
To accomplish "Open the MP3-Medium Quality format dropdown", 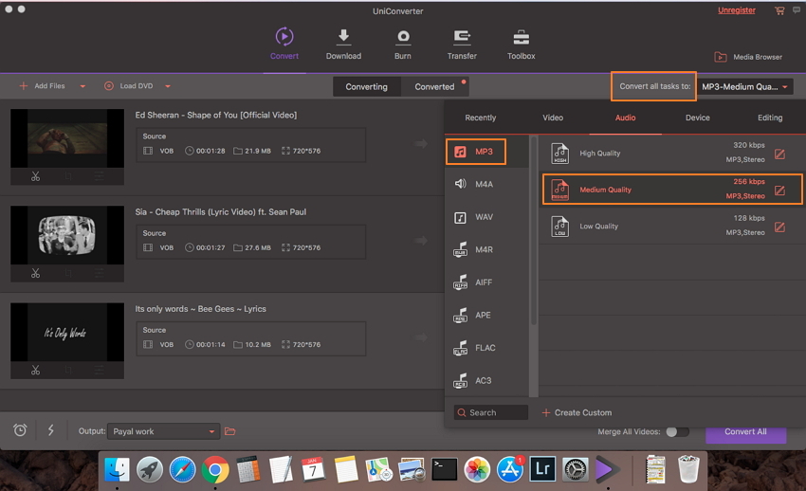I will (744, 87).
